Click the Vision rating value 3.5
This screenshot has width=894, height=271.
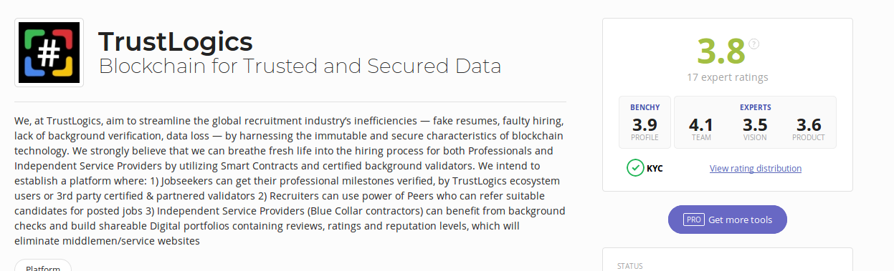pos(755,125)
